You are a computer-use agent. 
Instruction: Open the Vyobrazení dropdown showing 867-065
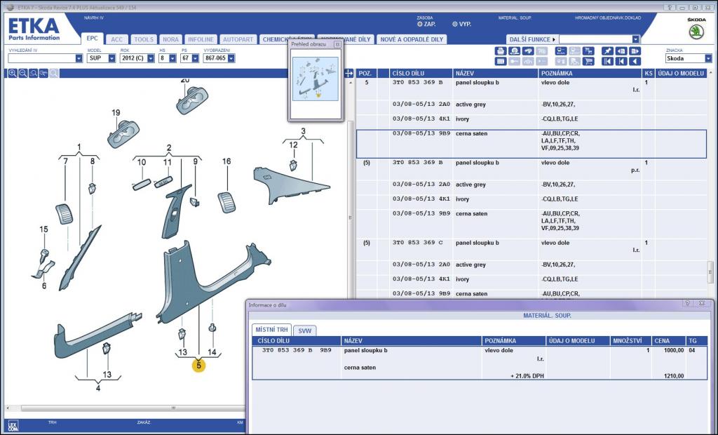click(231, 59)
